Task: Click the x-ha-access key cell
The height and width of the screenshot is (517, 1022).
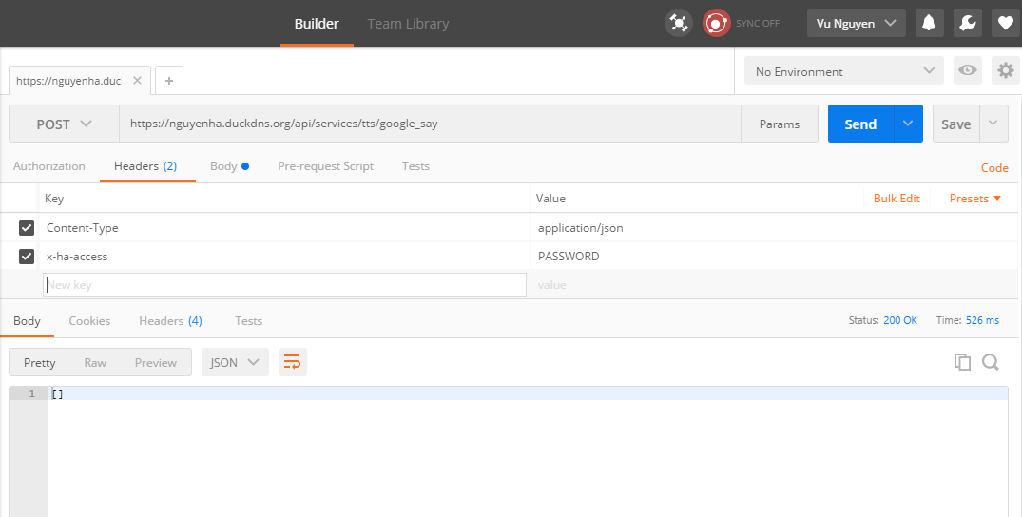Action: pyautogui.click(x=285, y=257)
